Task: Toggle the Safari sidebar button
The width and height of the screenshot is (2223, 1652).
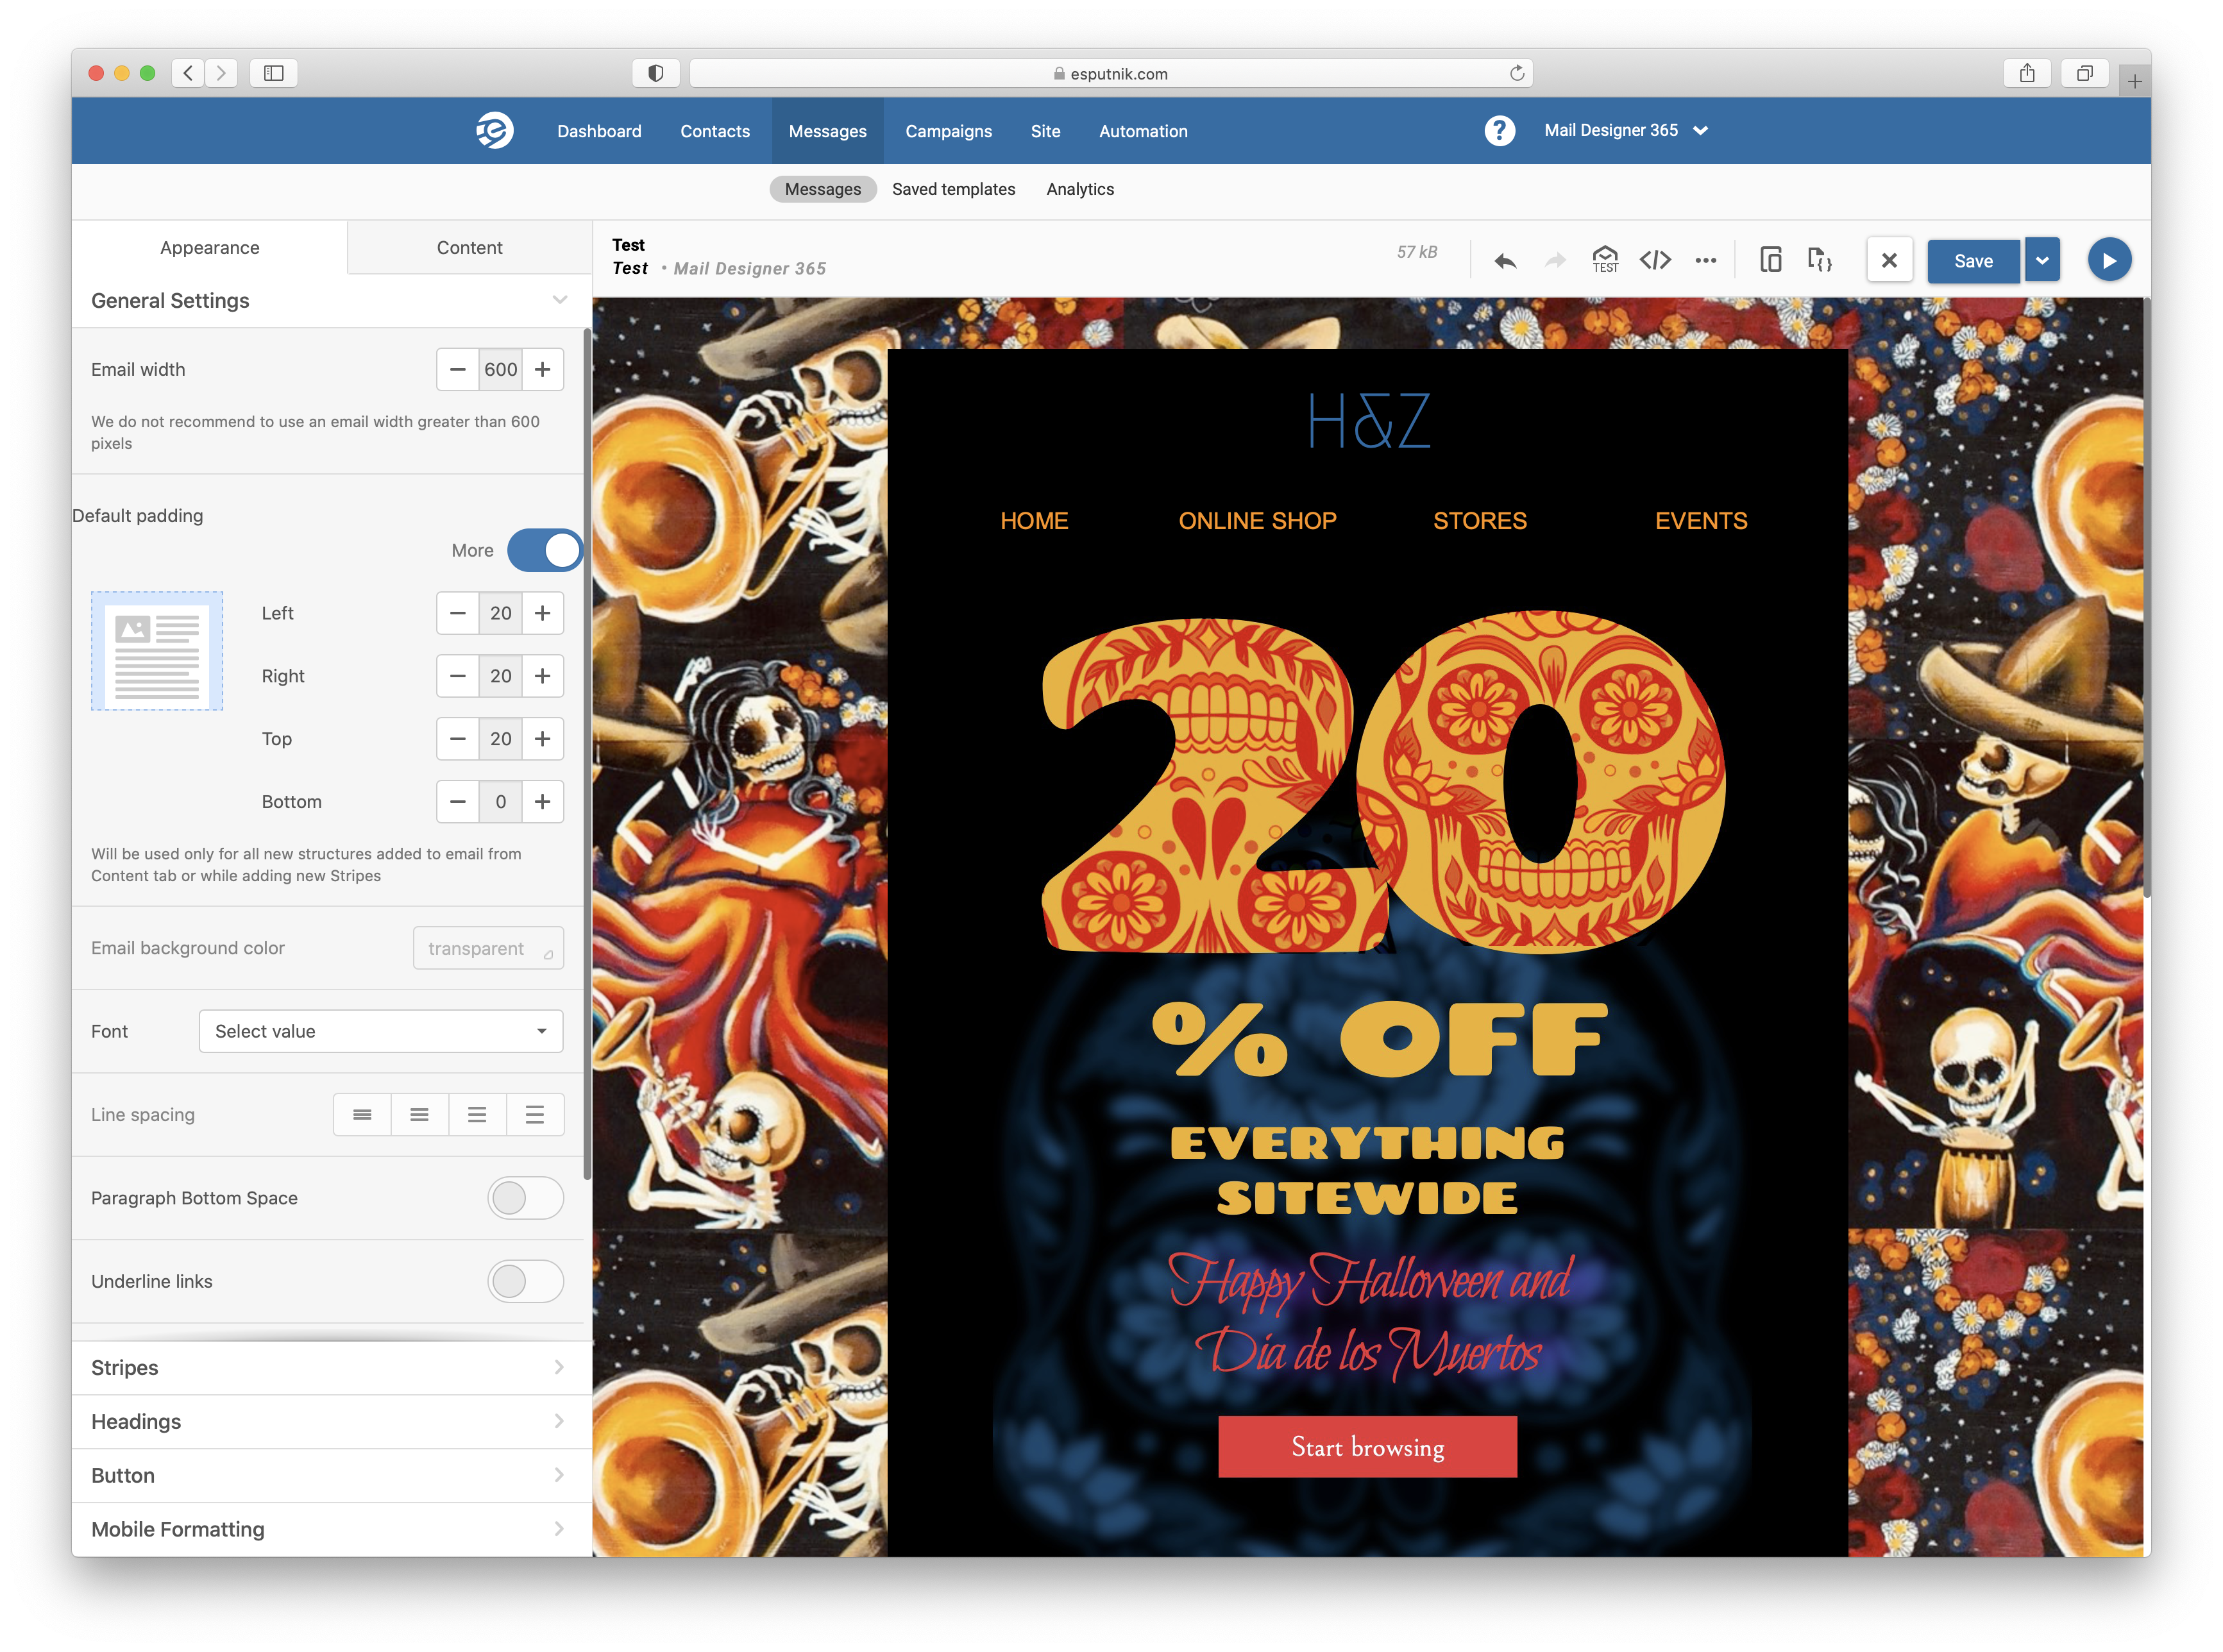Action: (273, 73)
